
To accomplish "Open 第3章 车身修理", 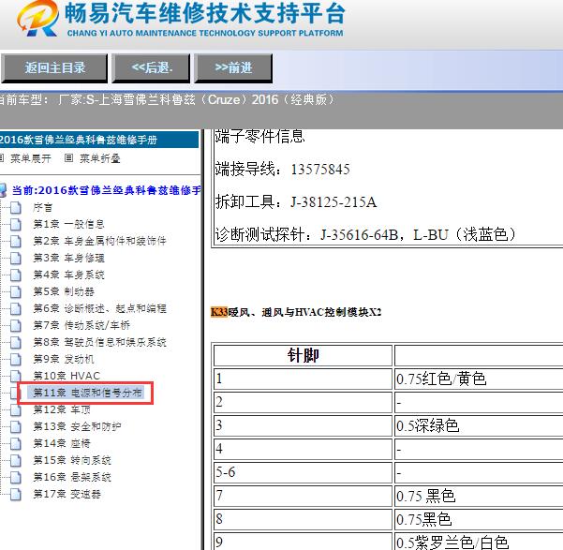I will click(68, 258).
